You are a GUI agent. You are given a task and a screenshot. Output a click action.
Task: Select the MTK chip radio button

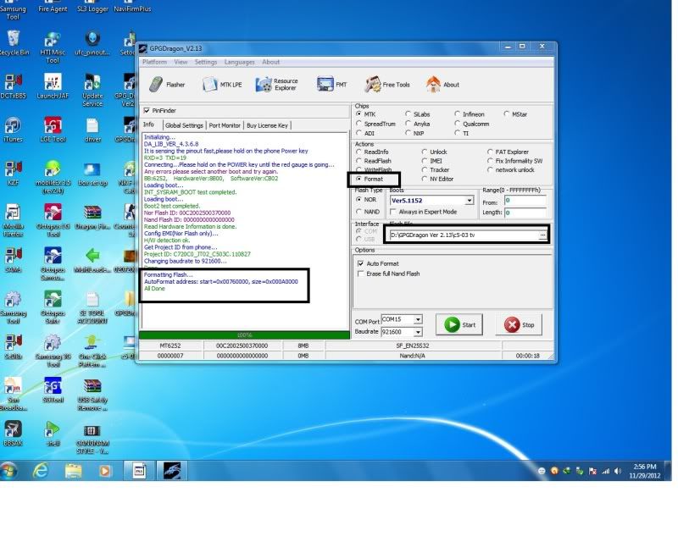(x=358, y=114)
